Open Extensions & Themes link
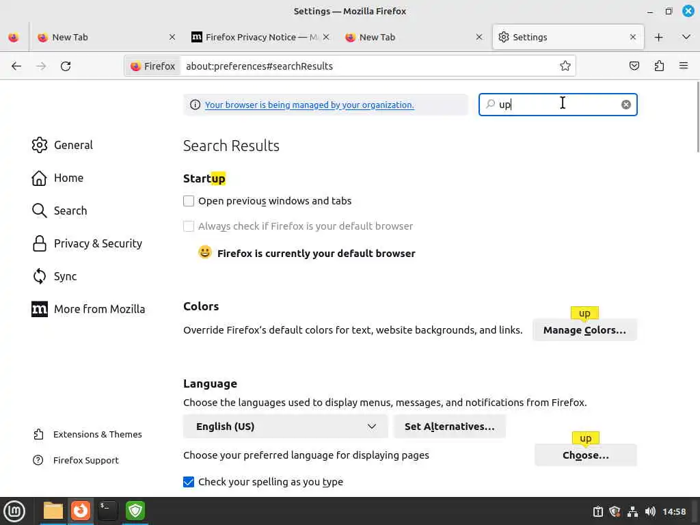Screen dimensions: 700x525 [x=87, y=434]
